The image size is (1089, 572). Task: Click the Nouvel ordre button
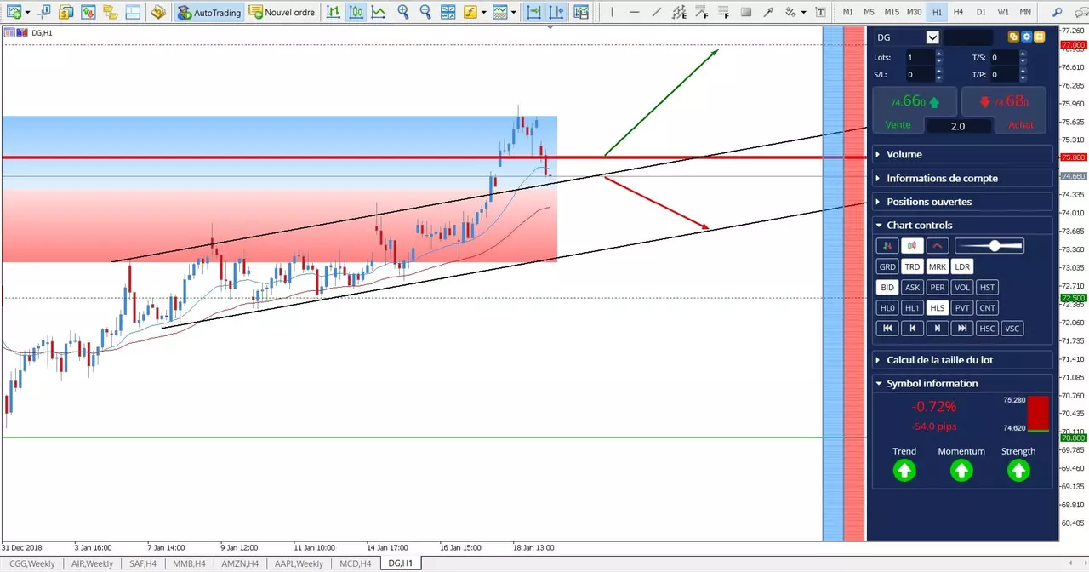(283, 12)
